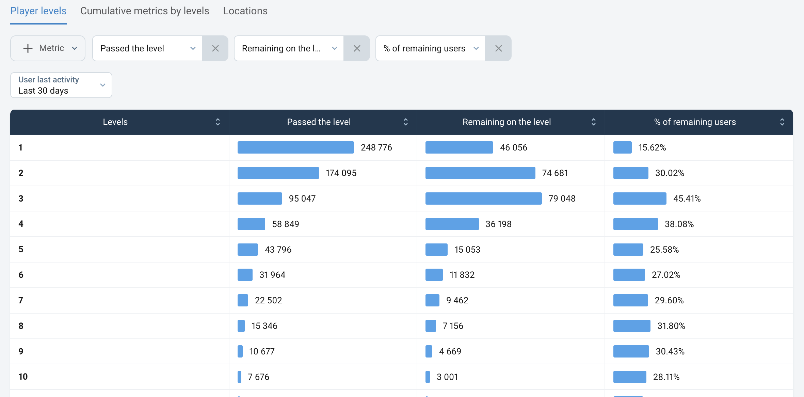Sort by Passed the level column arrows
Viewport: 804px width, 397px height.
406,122
